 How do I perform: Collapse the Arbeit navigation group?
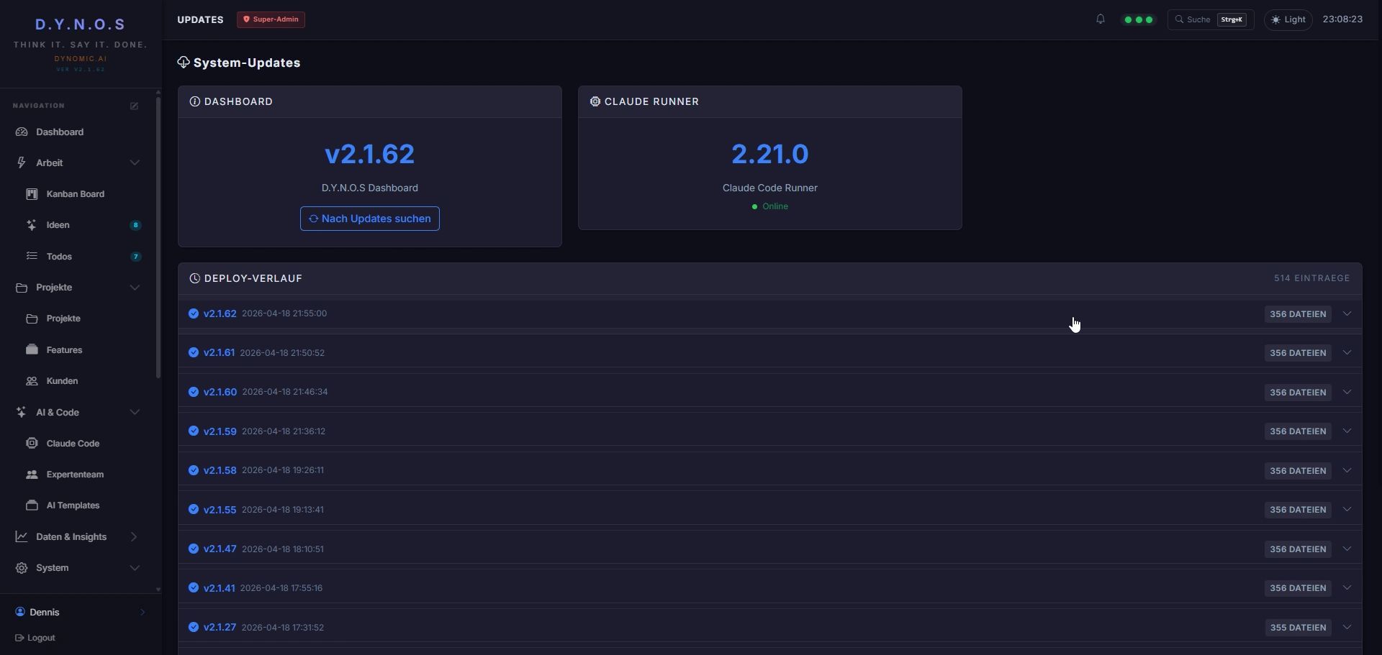[x=135, y=163]
